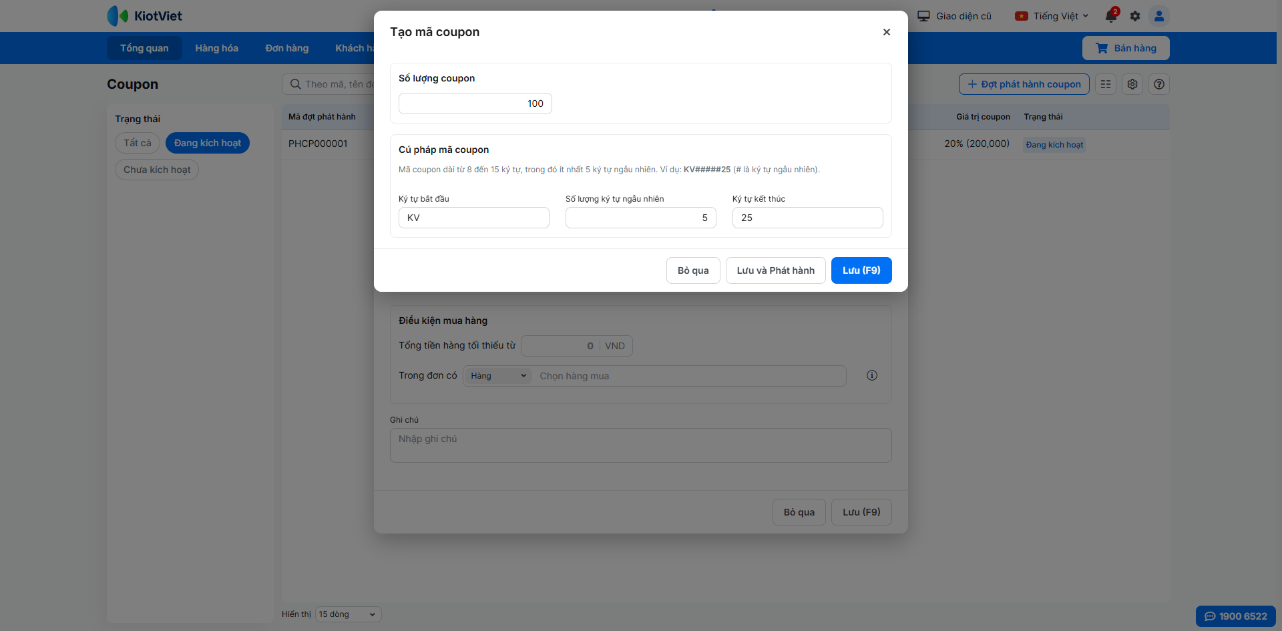The width and height of the screenshot is (1282, 631).
Task: Click the Ký tự bắt đầu field
Action: [474, 218]
